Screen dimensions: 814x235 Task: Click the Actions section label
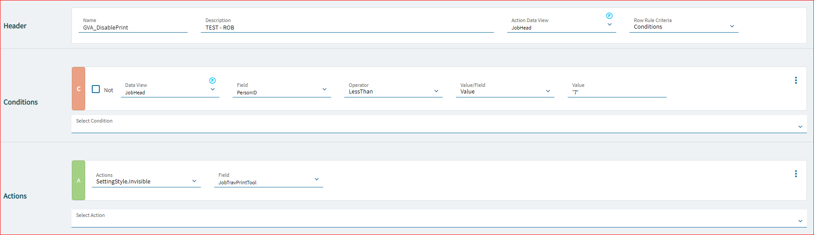click(15, 196)
